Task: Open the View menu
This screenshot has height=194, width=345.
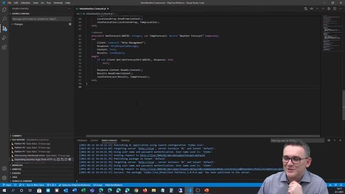Action: click(36, 3)
